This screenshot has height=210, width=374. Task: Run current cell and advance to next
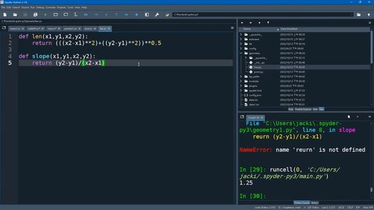(65, 15)
